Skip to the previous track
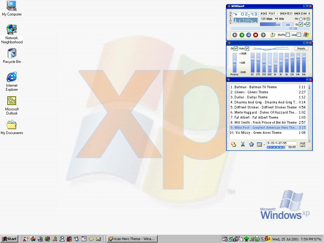This screenshot has width=324, height=243. [x=235, y=35]
